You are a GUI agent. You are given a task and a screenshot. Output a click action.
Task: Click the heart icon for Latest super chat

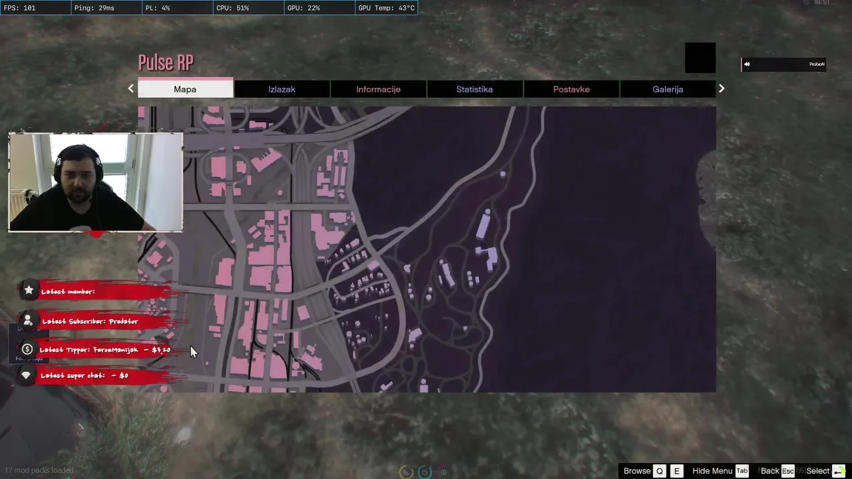(x=26, y=375)
